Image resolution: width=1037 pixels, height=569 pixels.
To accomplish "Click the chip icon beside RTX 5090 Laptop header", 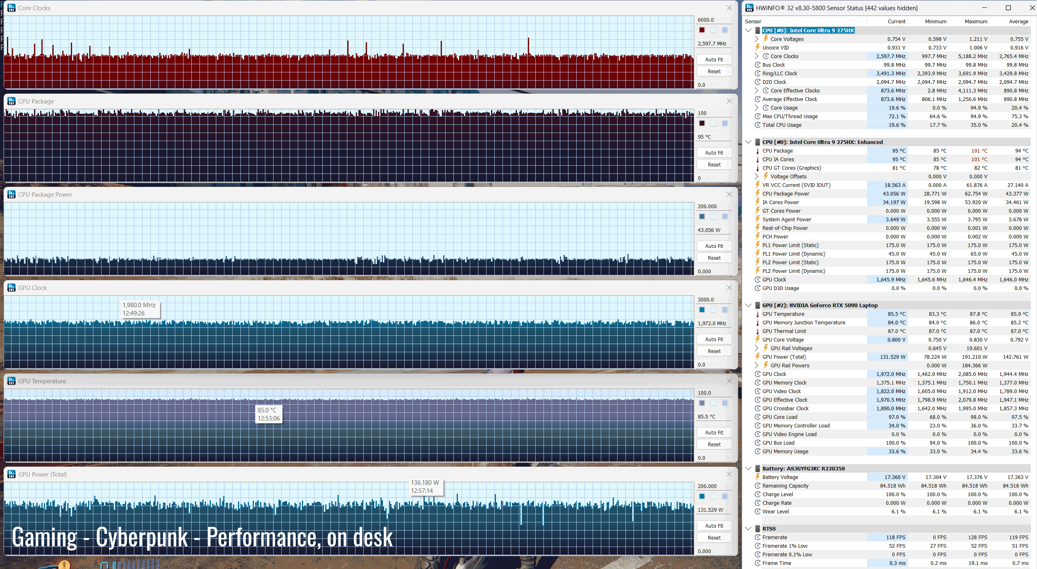I will (x=758, y=305).
